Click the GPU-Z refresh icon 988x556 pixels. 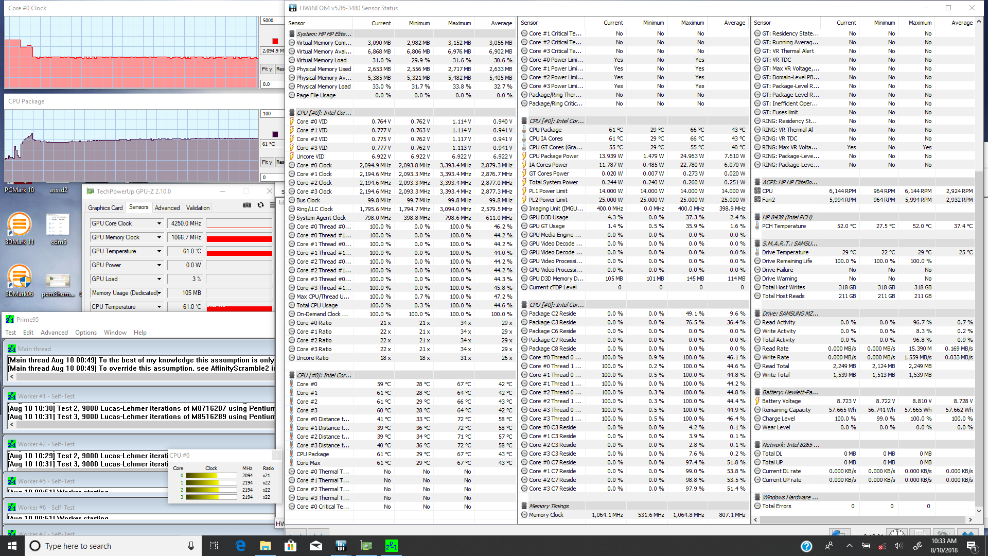(x=260, y=205)
